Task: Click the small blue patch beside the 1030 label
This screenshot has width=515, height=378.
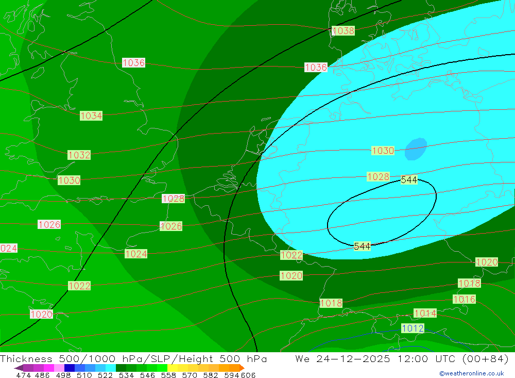Action: (x=416, y=149)
